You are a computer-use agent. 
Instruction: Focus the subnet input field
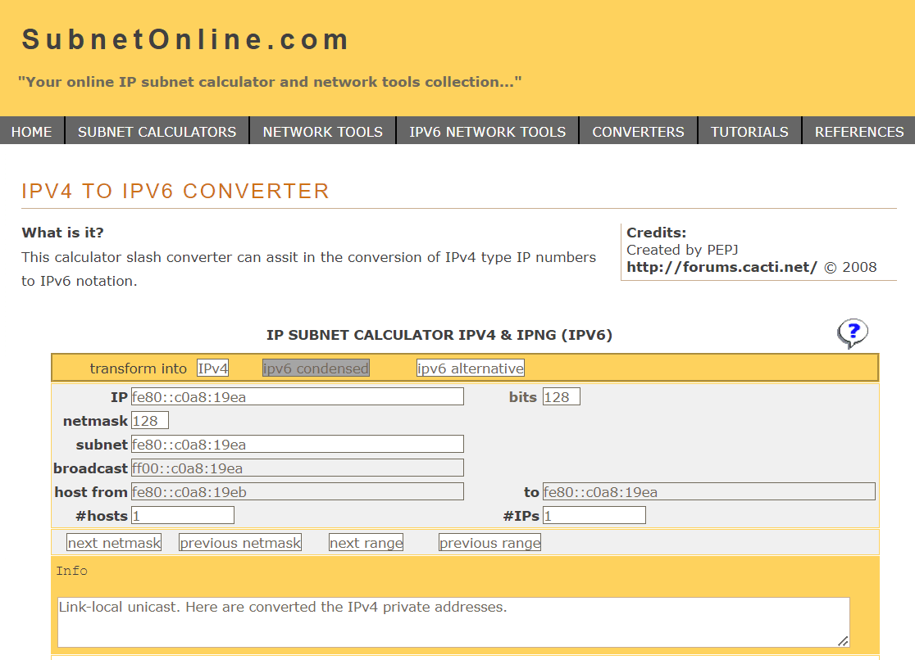pos(298,445)
